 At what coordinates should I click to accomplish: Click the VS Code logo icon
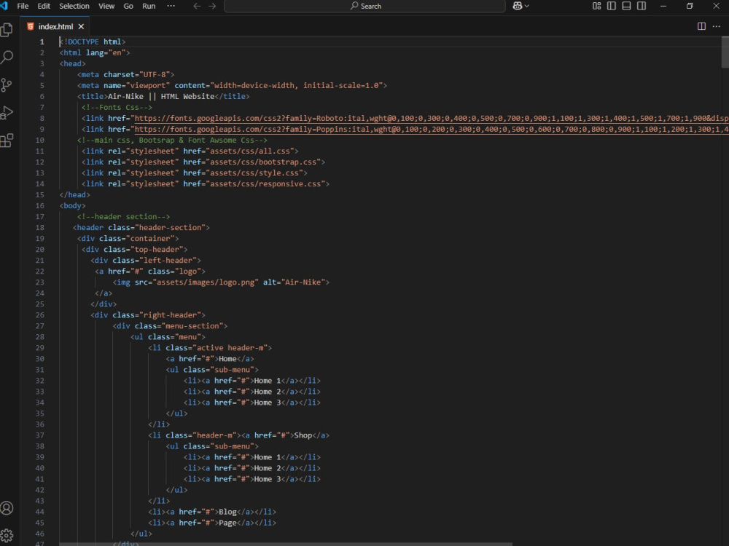point(4,6)
